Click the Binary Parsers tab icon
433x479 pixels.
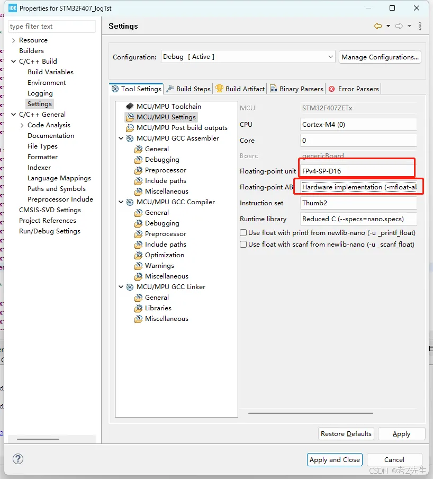click(x=274, y=89)
